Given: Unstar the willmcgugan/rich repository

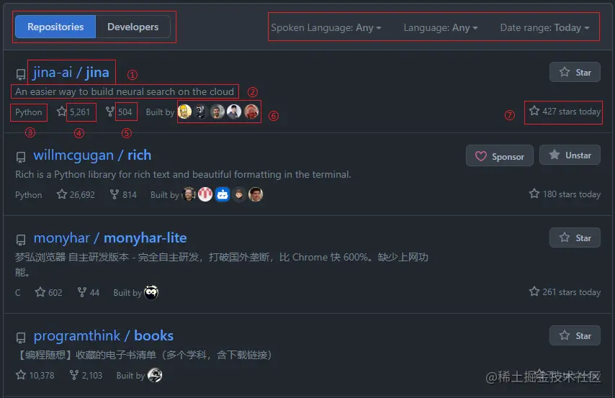Looking at the screenshot, I should coord(570,155).
